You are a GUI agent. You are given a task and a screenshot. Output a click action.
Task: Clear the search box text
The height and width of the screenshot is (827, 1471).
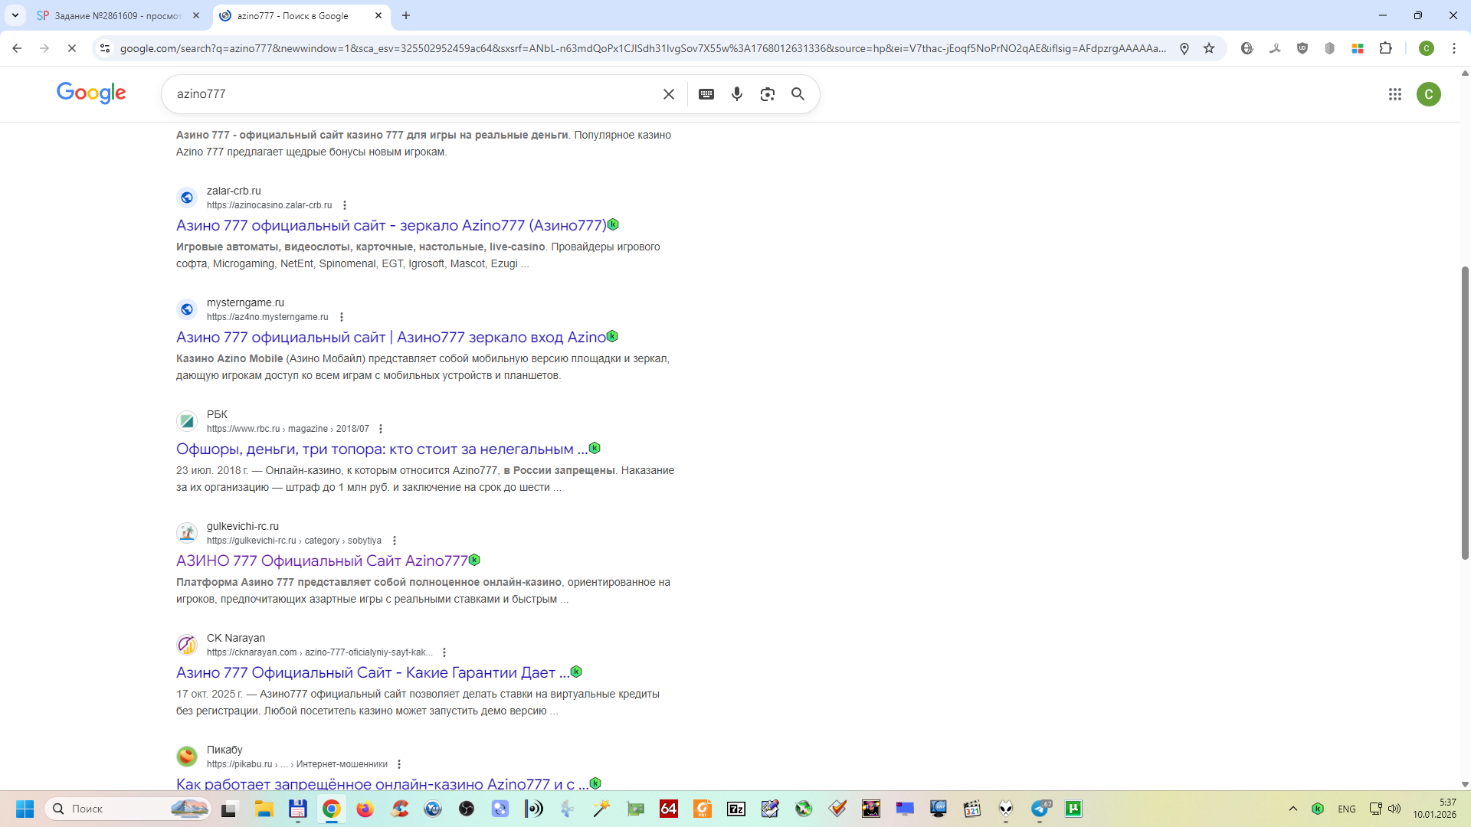pos(668,94)
